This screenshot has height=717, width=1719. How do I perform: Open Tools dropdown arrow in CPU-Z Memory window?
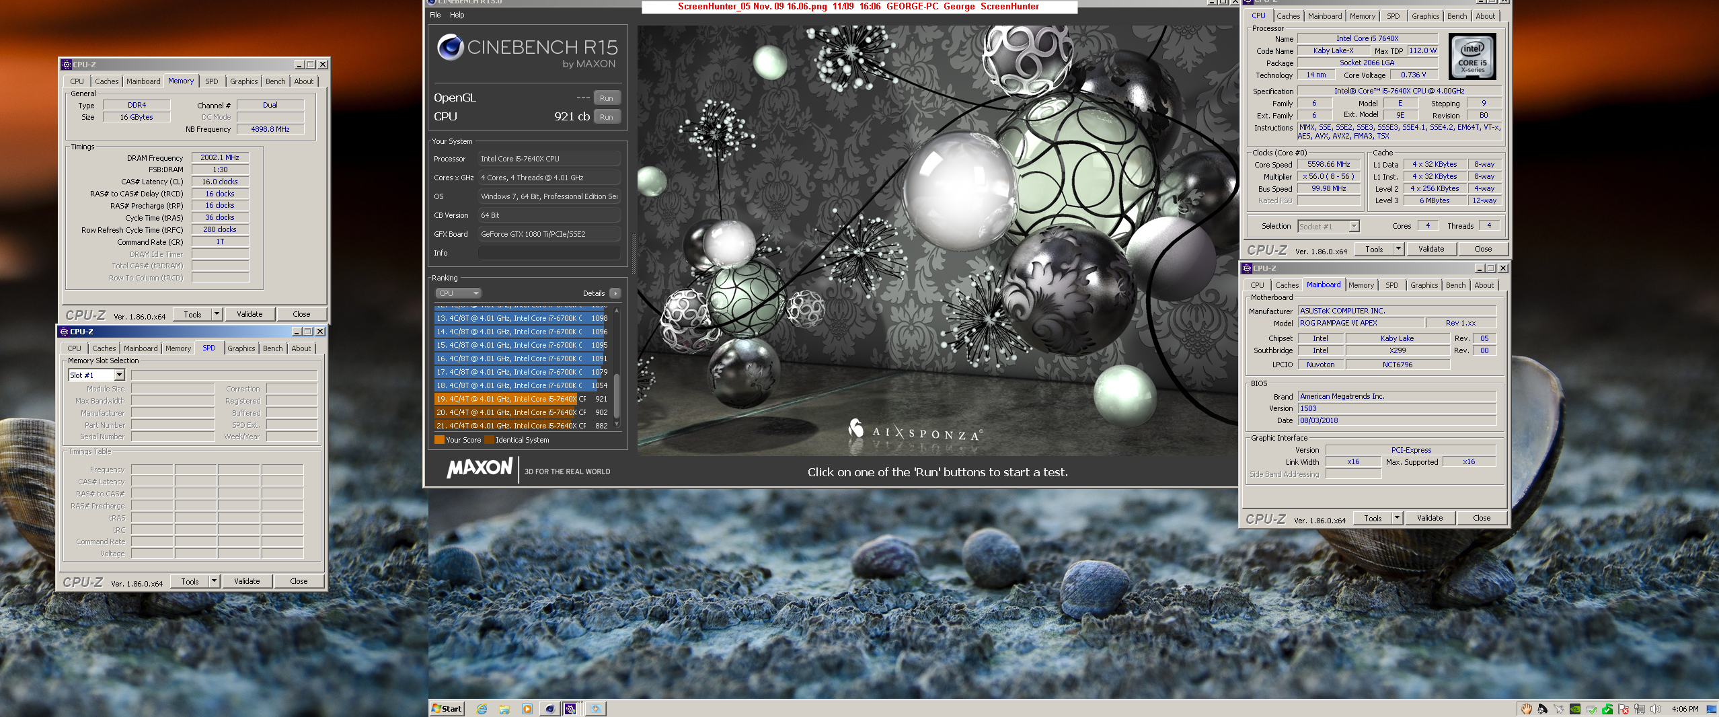[217, 314]
